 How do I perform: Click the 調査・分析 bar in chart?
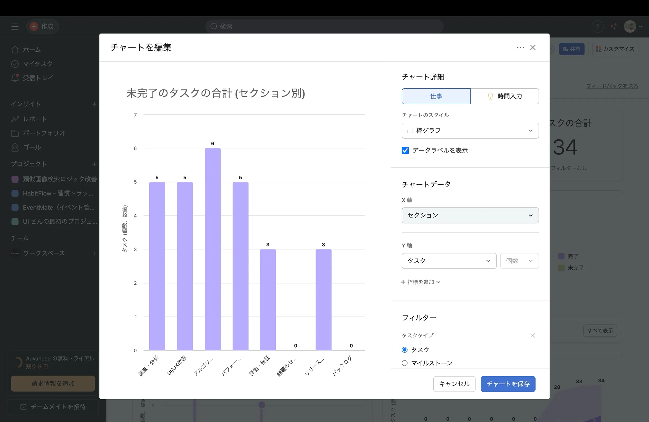[157, 266]
